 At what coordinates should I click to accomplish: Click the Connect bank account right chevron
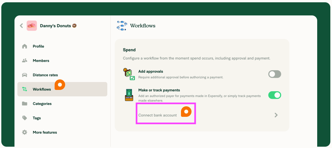276,115
